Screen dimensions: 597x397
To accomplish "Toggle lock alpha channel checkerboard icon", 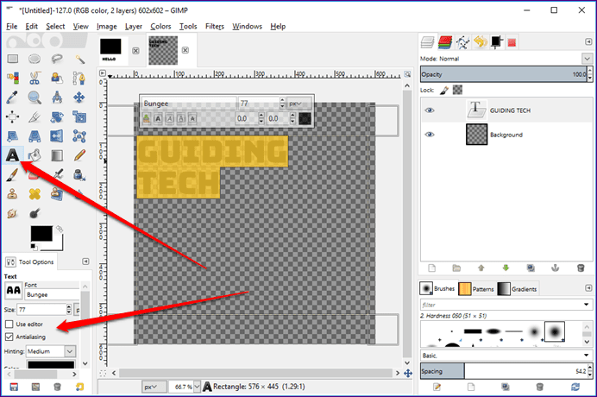I will point(457,91).
